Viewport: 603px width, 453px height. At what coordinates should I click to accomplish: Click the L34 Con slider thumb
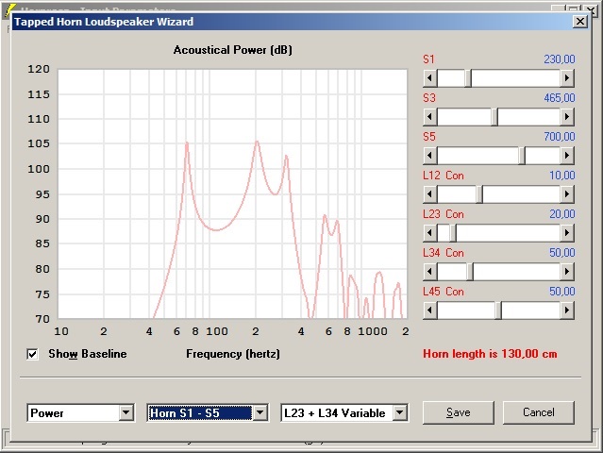pos(470,272)
